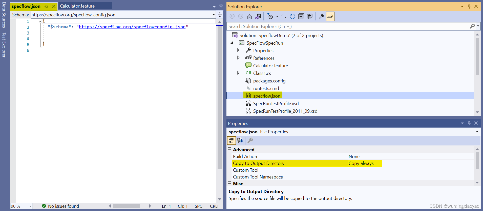This screenshot has height=211, width=483.
Task: Click the horizontal scrollbar right arrow in editor
Action: click(150, 206)
